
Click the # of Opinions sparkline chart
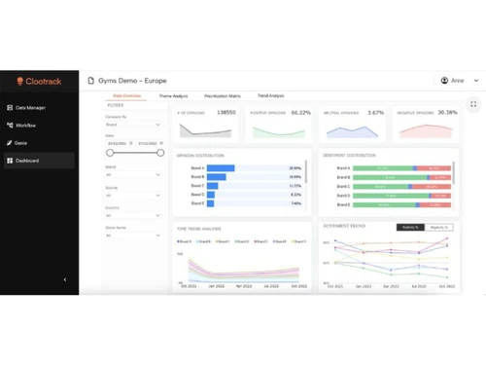(x=205, y=130)
